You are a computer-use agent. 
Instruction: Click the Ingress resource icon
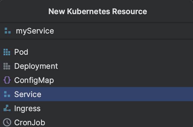pos(6,108)
